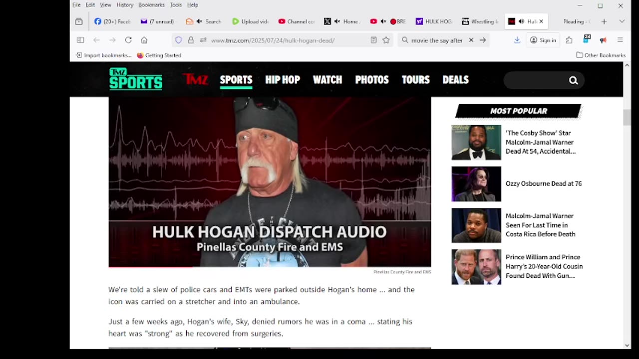Select HIP HOP in TMZ navigation
The width and height of the screenshot is (639, 359).
coord(283,80)
